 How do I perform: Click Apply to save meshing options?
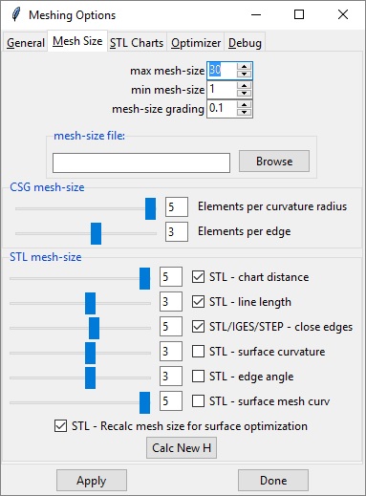(x=92, y=480)
